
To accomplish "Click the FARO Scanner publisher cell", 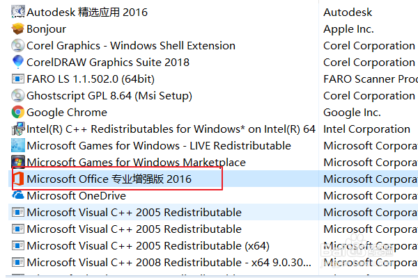I will [x=369, y=79].
